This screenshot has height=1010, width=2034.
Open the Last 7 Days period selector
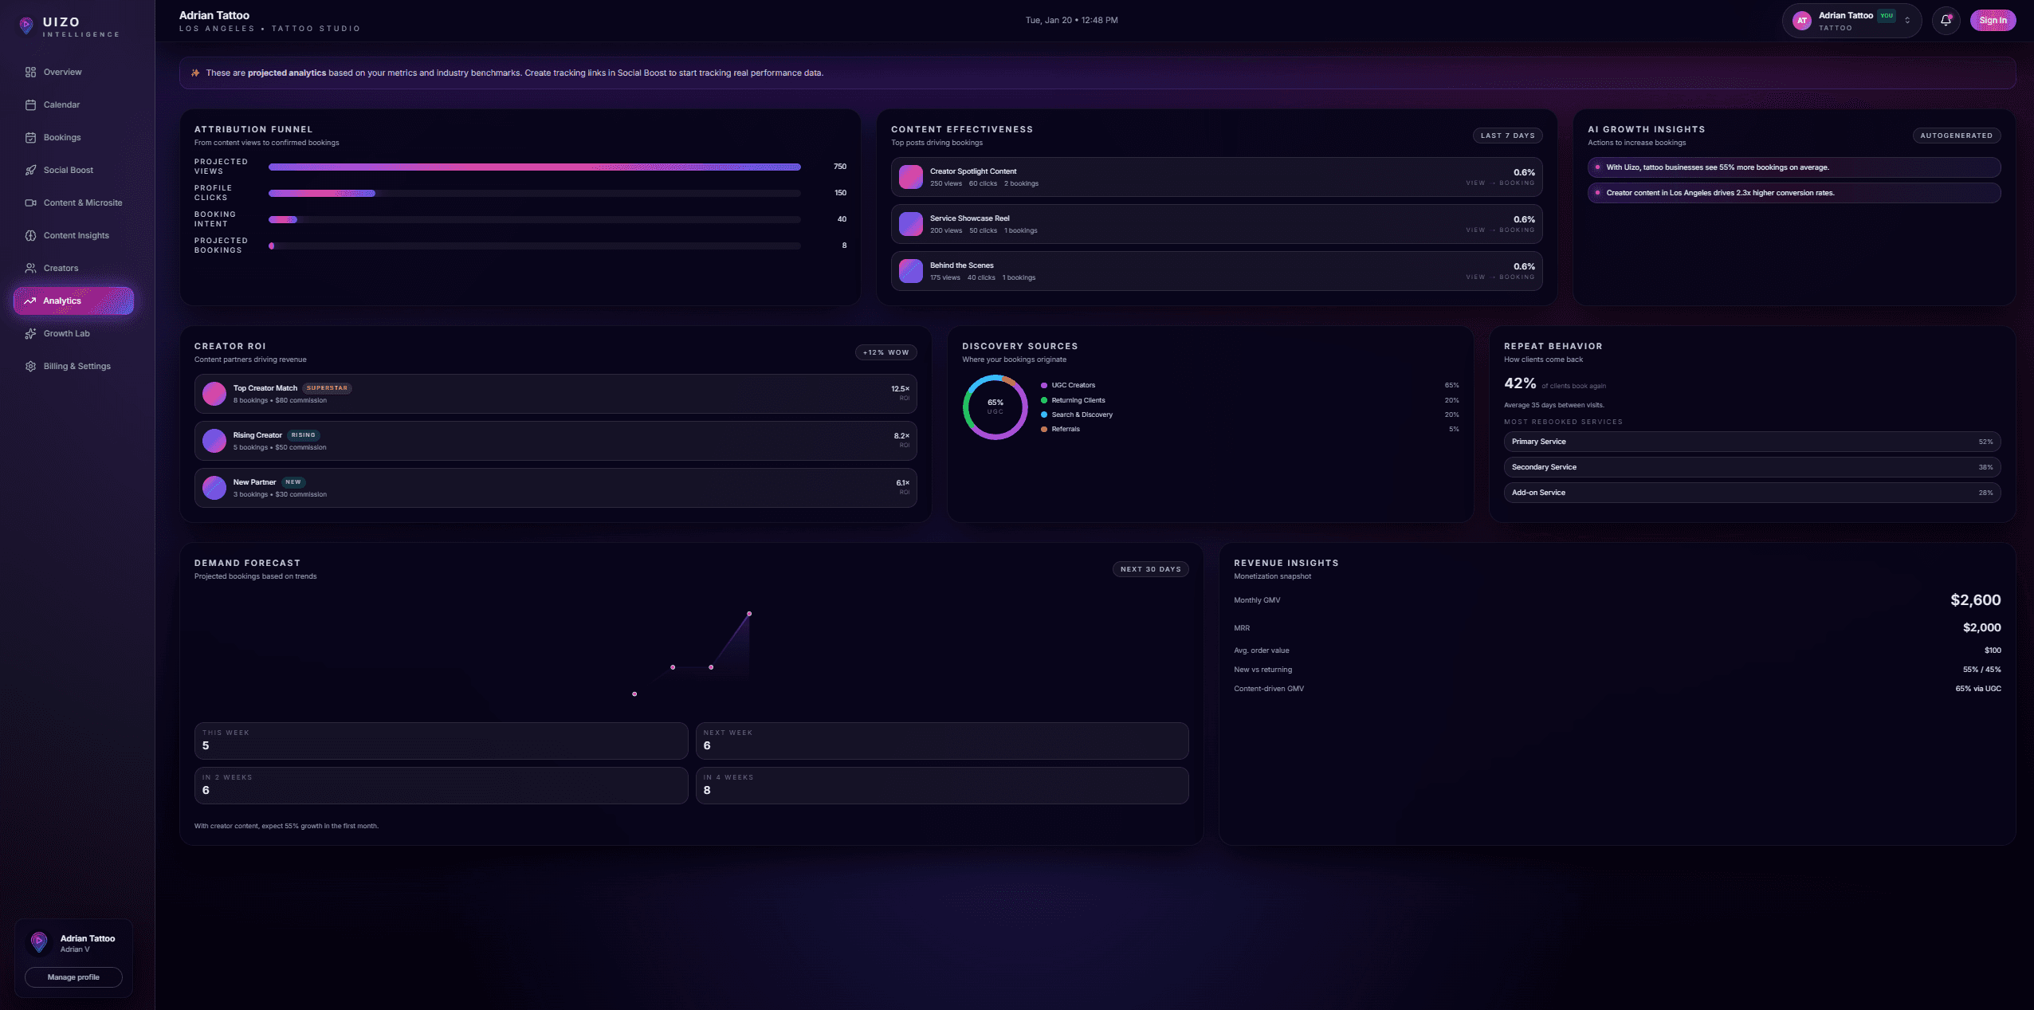pos(1508,135)
